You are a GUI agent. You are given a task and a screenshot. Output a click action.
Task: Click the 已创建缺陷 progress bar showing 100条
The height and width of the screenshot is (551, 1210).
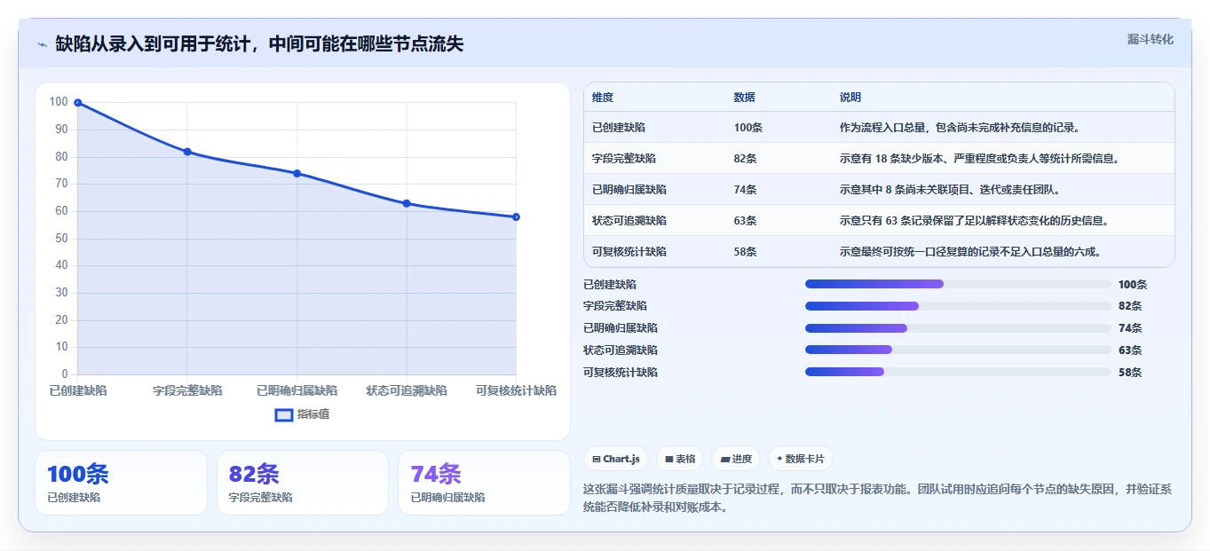tap(958, 284)
